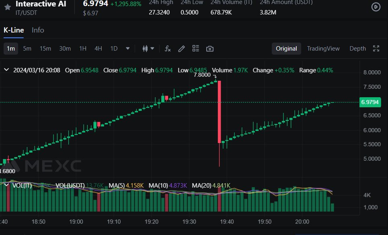
Task: Click the IT/USDT pair label
Action: click(x=26, y=13)
